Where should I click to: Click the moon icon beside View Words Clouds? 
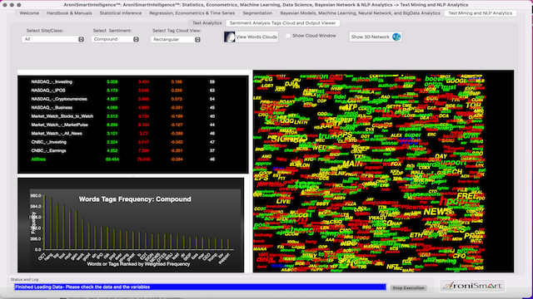click(230, 37)
